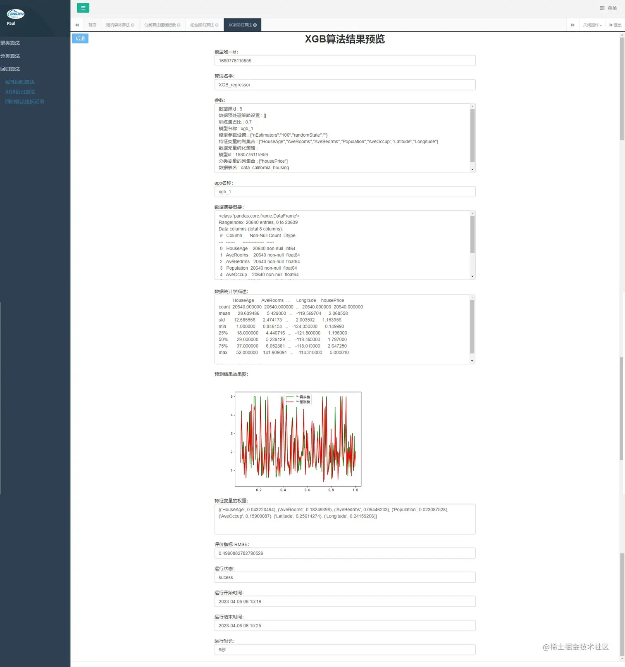The height and width of the screenshot is (667, 625).
Task: Select the active XGB回归算法 tab
Action: [x=240, y=25]
